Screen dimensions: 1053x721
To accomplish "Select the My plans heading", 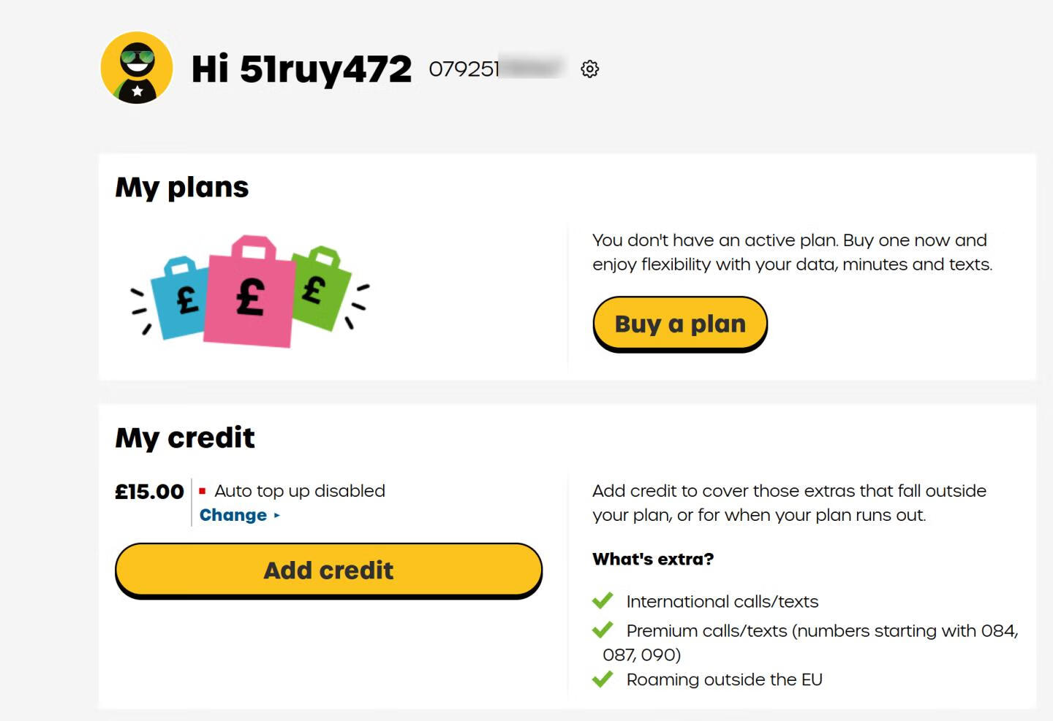I will (182, 187).
